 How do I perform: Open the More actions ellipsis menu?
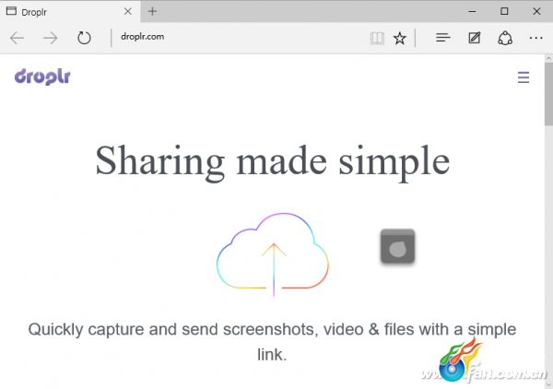pos(536,38)
